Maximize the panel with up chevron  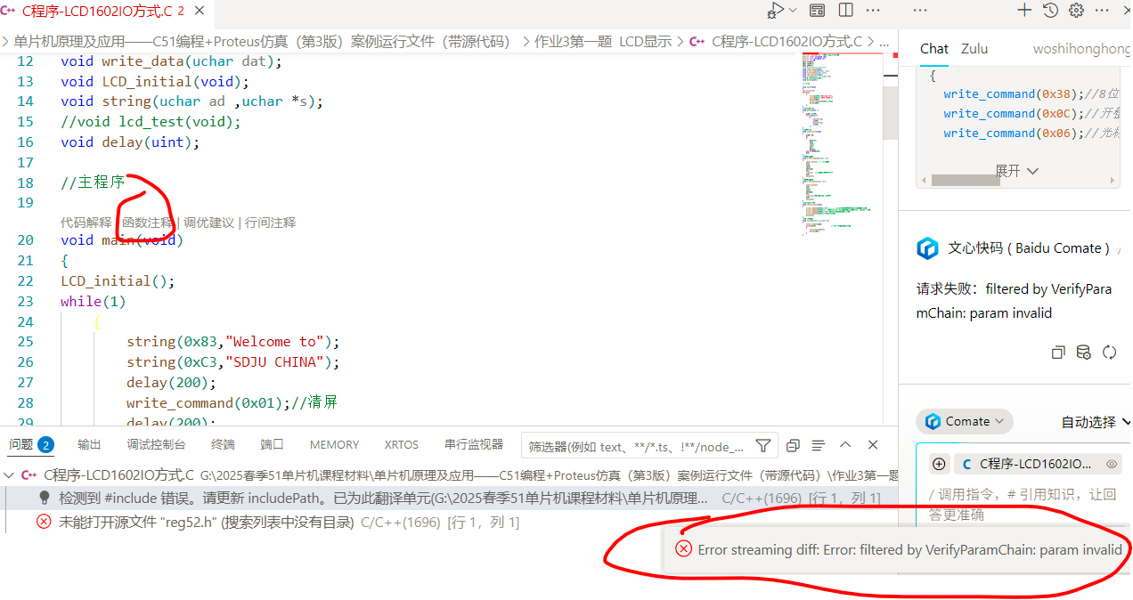[845, 444]
